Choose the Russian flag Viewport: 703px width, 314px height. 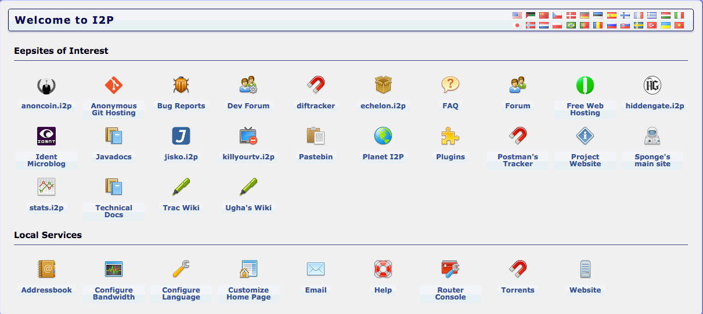coord(612,25)
